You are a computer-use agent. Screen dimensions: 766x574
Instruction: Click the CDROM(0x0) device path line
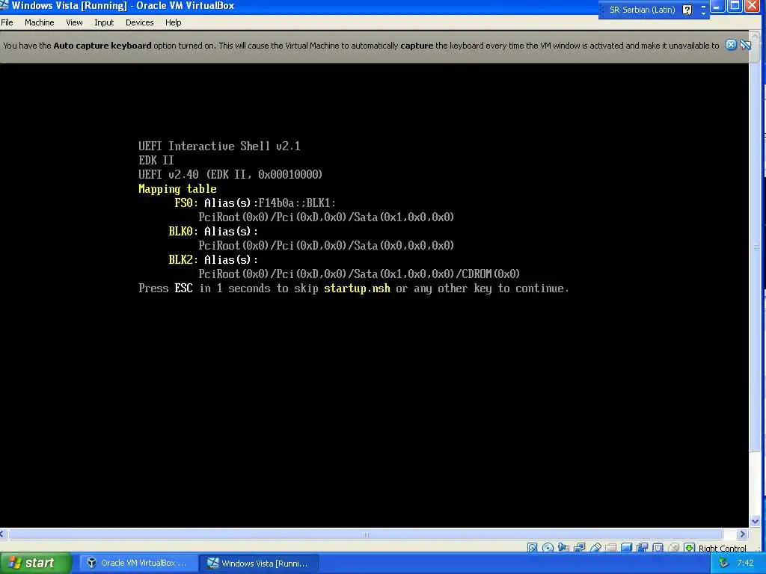tap(359, 274)
